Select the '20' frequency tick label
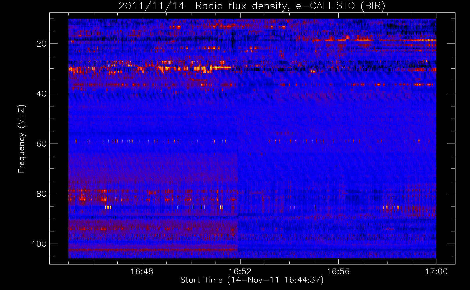The image size is (470, 290). tap(42, 44)
